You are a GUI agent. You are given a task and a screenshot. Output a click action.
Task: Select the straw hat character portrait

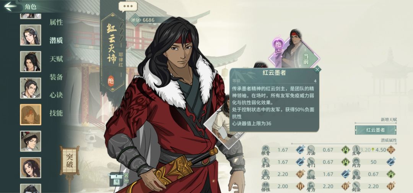[x=31, y=141]
